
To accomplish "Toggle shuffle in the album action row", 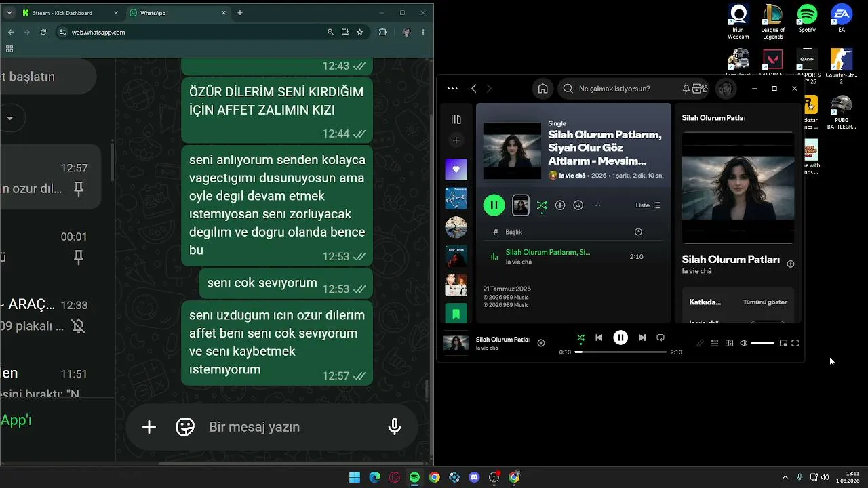I will (542, 205).
